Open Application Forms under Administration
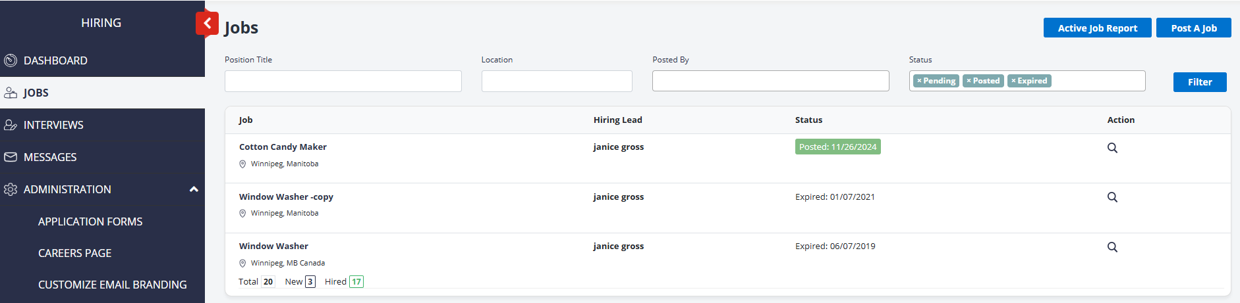Viewport: 1240px width, 303px height. click(x=90, y=221)
